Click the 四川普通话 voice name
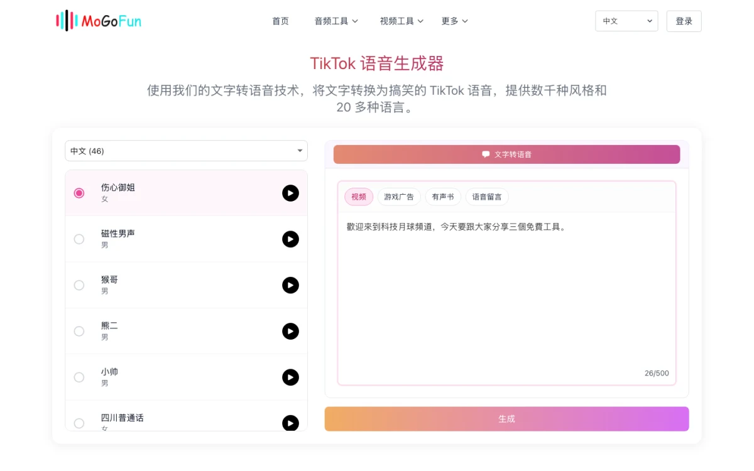The height and width of the screenshot is (471, 754). point(123,418)
